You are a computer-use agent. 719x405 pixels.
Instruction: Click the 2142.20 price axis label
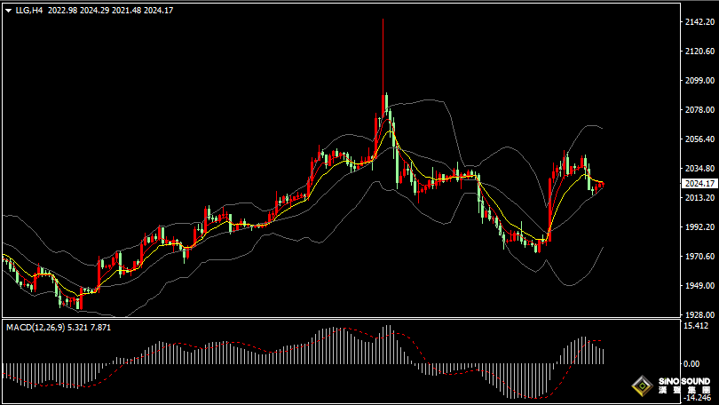click(699, 21)
